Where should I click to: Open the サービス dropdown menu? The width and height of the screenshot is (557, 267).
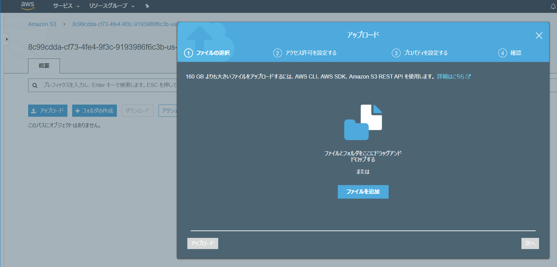(66, 6)
